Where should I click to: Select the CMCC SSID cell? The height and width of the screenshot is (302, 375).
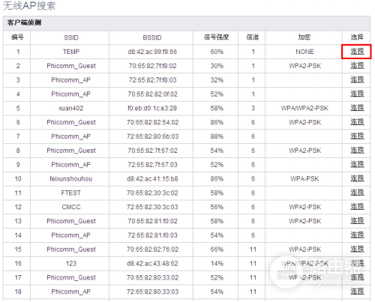point(71,207)
